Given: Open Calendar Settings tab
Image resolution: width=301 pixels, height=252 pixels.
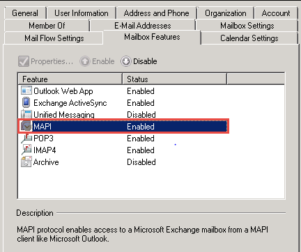Looking at the screenshot, I should [249, 38].
